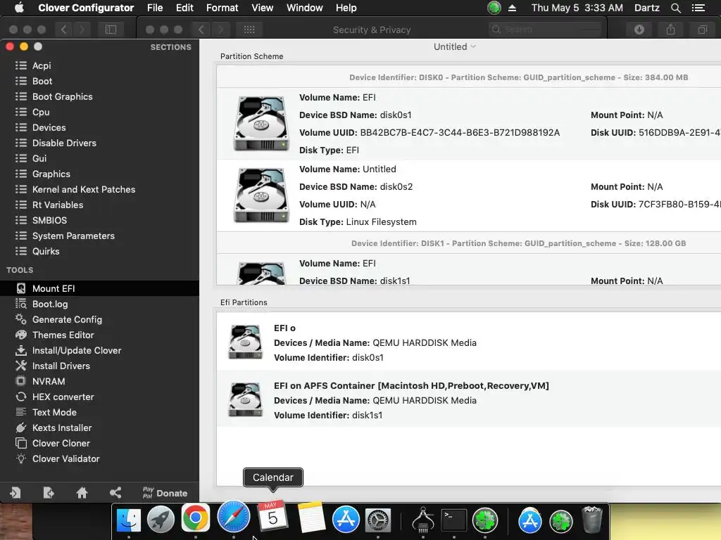Open Notification Center list icon

(698, 8)
